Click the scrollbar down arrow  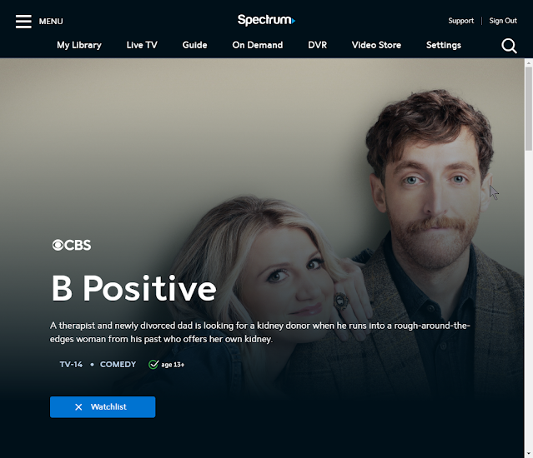529,454
